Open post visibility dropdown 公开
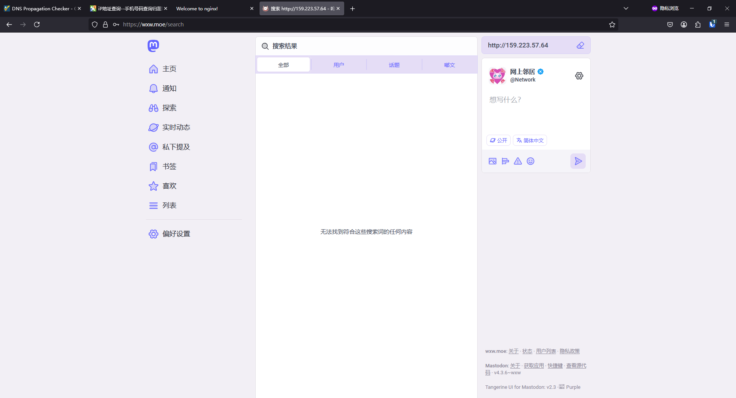The width and height of the screenshot is (736, 398). coord(498,140)
